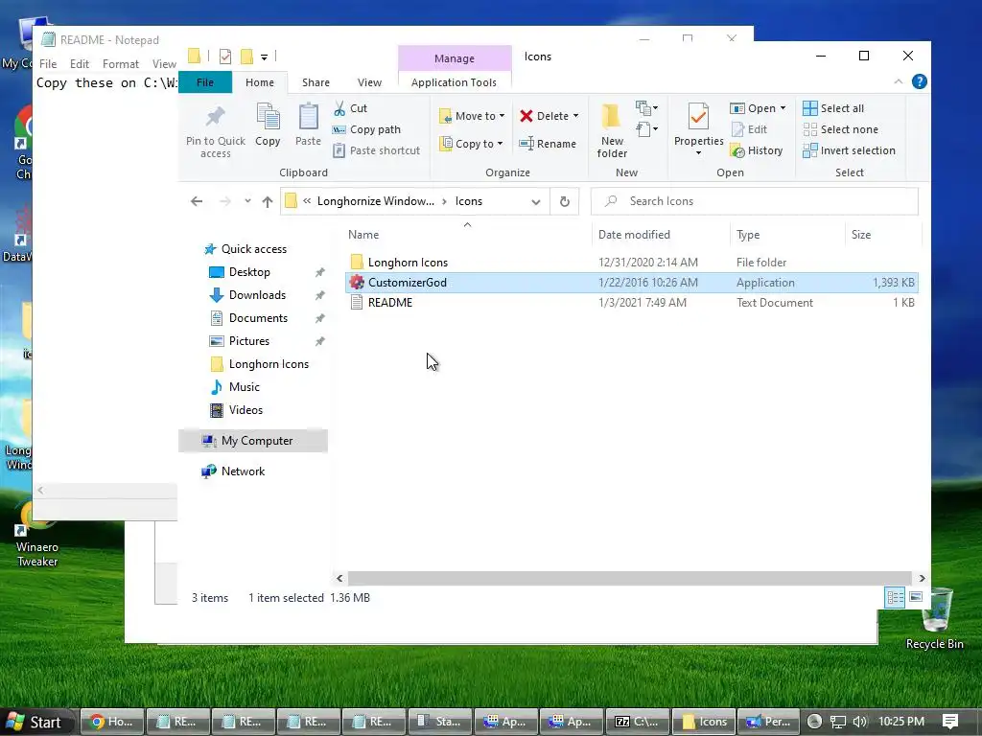Select the README text document
This screenshot has width=982, height=736.
click(631, 302)
